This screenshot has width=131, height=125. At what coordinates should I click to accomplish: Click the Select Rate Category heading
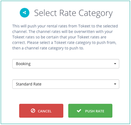click(x=73, y=13)
